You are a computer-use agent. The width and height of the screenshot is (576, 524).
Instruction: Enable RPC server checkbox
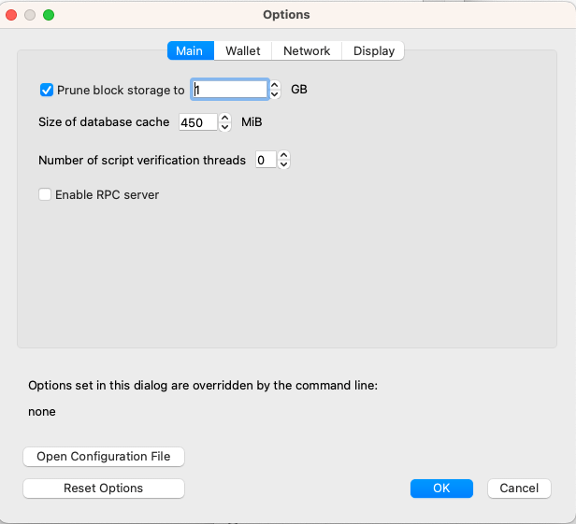pyautogui.click(x=45, y=195)
